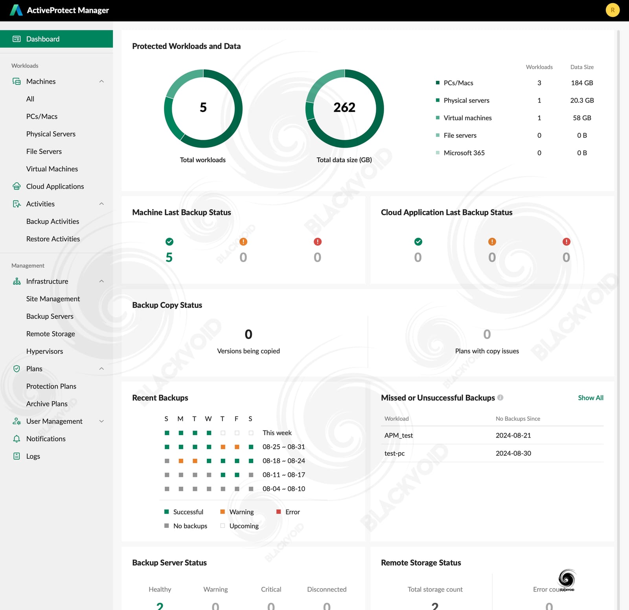Open the ActiveProtect Manager logo
629x610 pixels.
[x=16, y=10]
